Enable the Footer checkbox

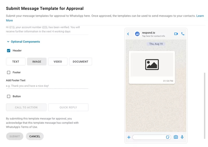[9, 72]
